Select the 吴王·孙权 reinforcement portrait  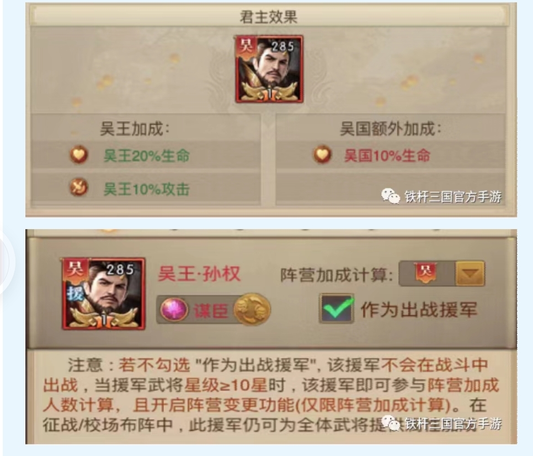click(x=103, y=294)
